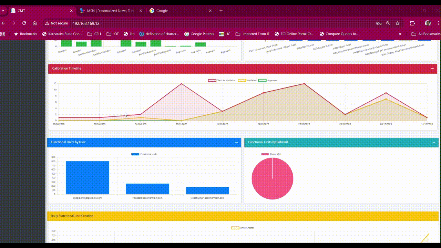Click the 07/11/2025 peak data point

[x=181, y=83]
